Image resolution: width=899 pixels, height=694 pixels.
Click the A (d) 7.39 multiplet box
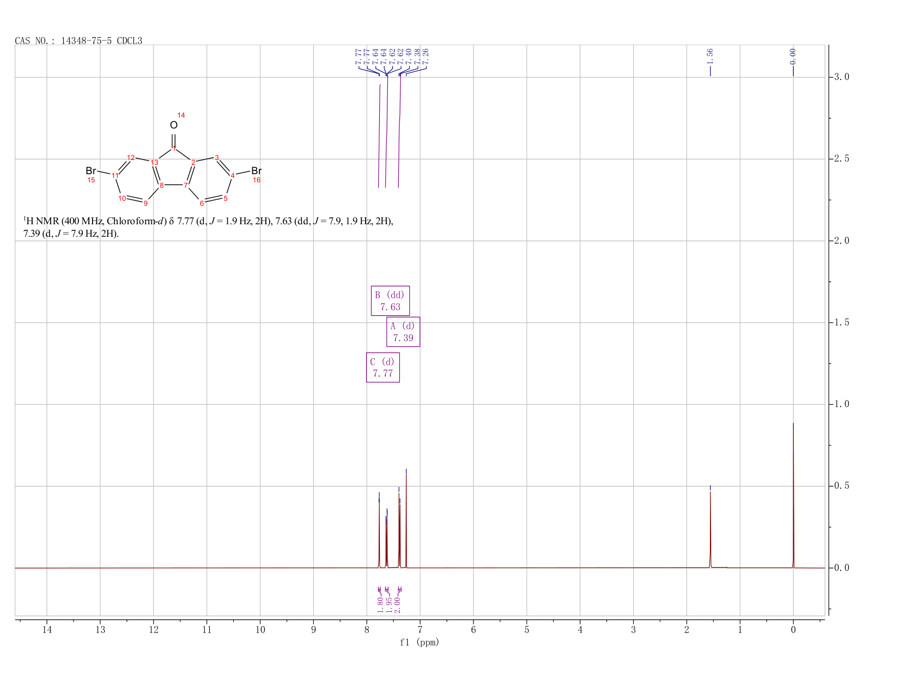pos(403,331)
